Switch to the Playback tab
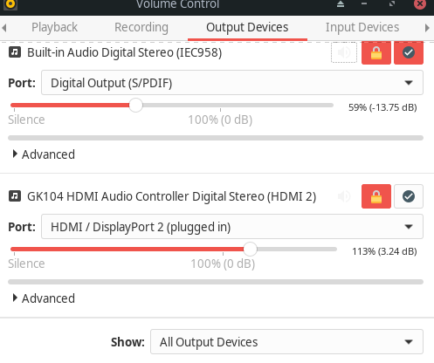 tap(54, 27)
